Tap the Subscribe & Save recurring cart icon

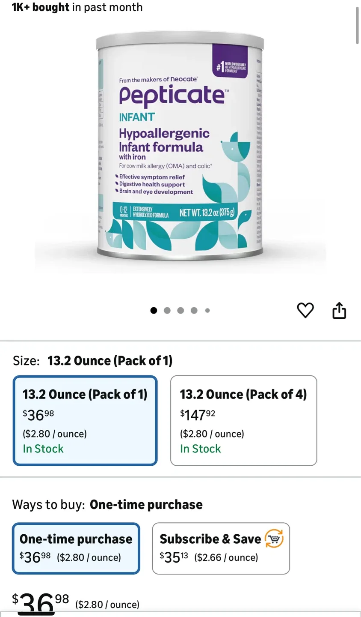click(x=274, y=539)
